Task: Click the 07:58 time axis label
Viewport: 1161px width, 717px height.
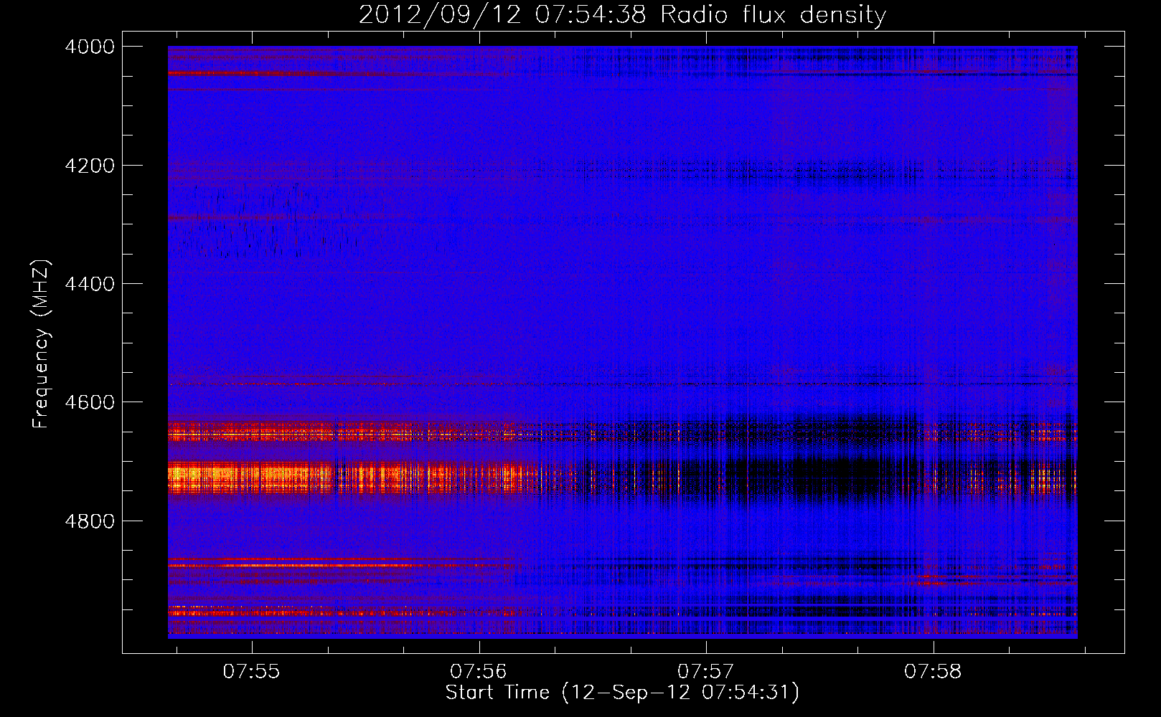Action: pos(933,672)
